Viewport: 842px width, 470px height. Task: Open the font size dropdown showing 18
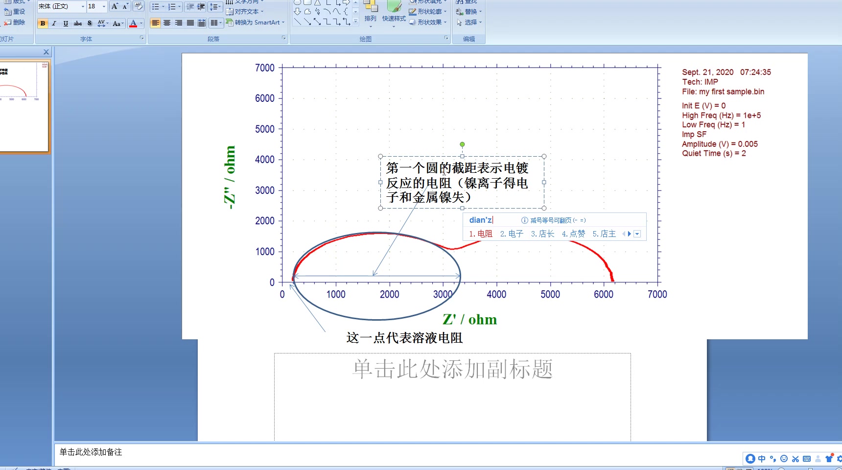104,6
